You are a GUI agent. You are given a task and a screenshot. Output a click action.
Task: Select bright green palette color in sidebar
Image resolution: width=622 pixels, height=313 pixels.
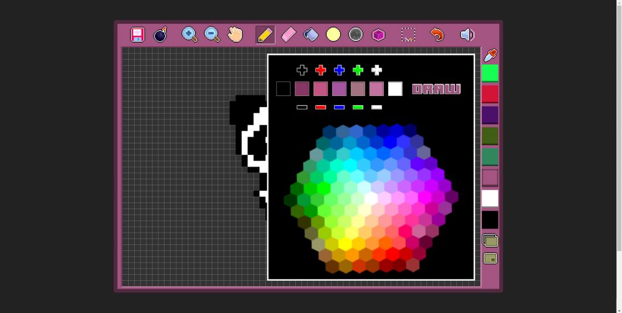(490, 73)
